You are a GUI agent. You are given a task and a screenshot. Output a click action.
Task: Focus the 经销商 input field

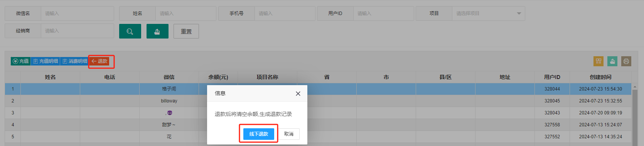[77, 31]
